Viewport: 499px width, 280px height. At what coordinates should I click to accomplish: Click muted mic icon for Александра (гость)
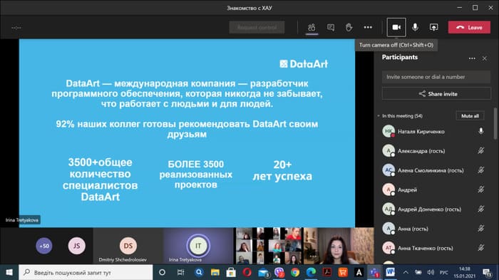481,150
